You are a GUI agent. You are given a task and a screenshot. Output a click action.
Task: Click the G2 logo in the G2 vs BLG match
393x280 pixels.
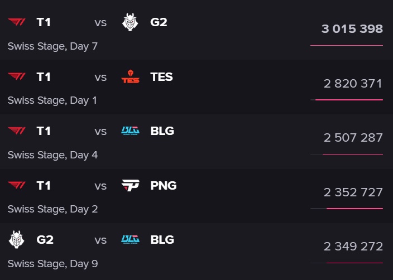17,240
